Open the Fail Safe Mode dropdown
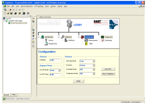Image resolution: width=146 pixels, height=103 pixels. pos(94,61)
